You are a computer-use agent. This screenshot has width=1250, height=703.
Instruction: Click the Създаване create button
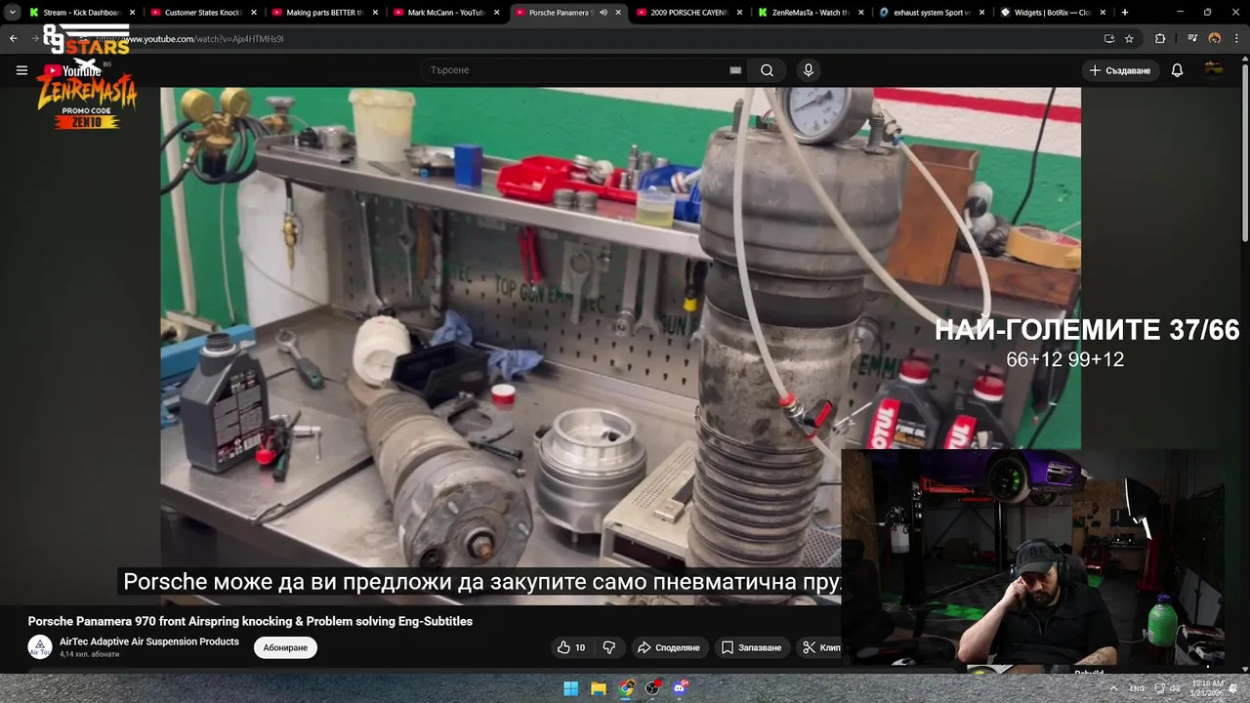(x=1120, y=70)
